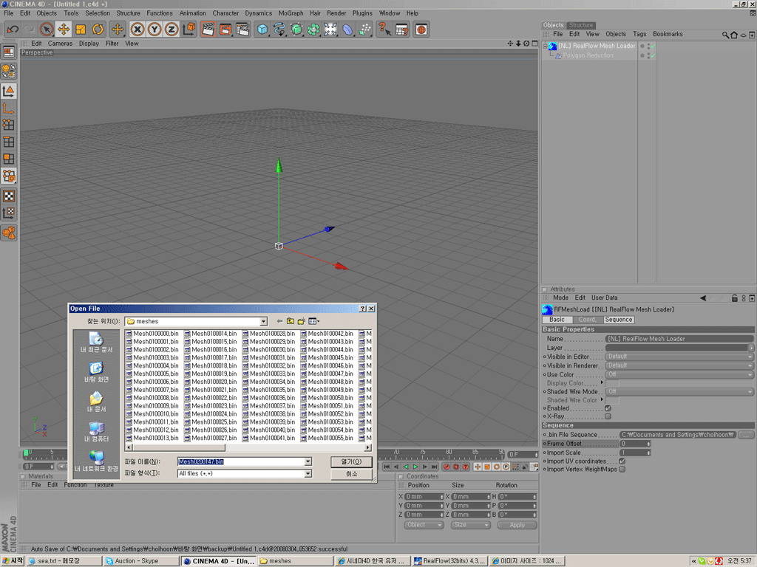Open the Size dropdown in Coordinates panel
757x567 pixels.
[x=470, y=525]
